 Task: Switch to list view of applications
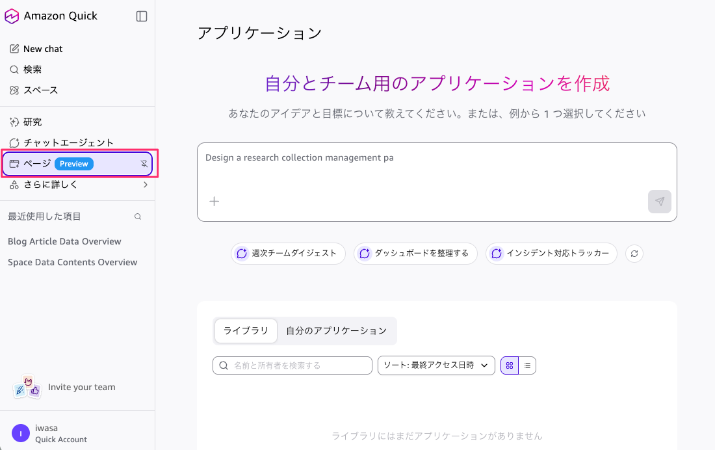click(x=527, y=365)
